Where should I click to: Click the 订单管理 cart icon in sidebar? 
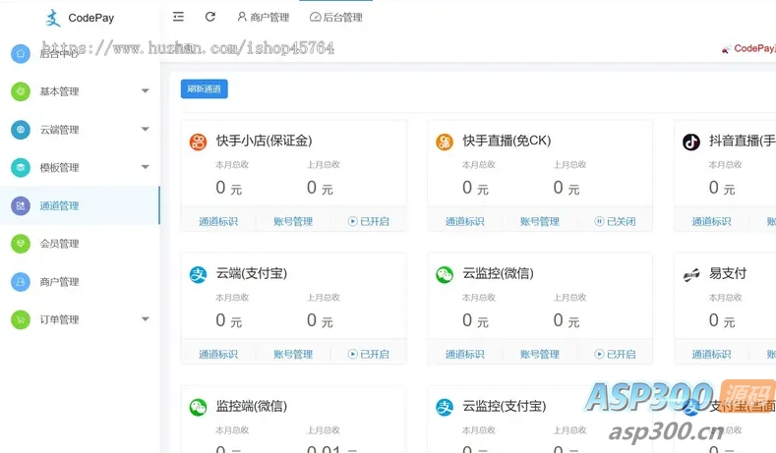click(x=21, y=320)
